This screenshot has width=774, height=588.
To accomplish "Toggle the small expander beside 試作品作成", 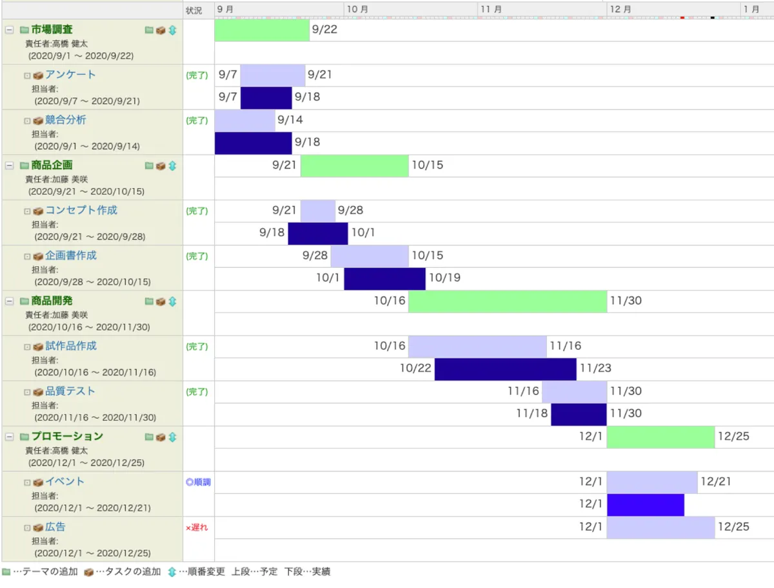I will [27, 346].
